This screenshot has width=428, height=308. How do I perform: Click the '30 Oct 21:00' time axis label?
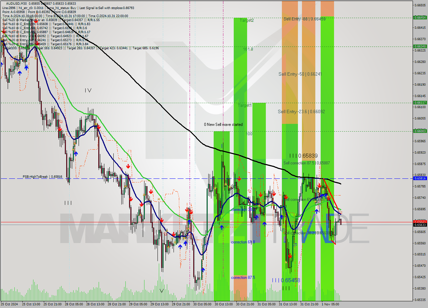click(x=245, y=304)
